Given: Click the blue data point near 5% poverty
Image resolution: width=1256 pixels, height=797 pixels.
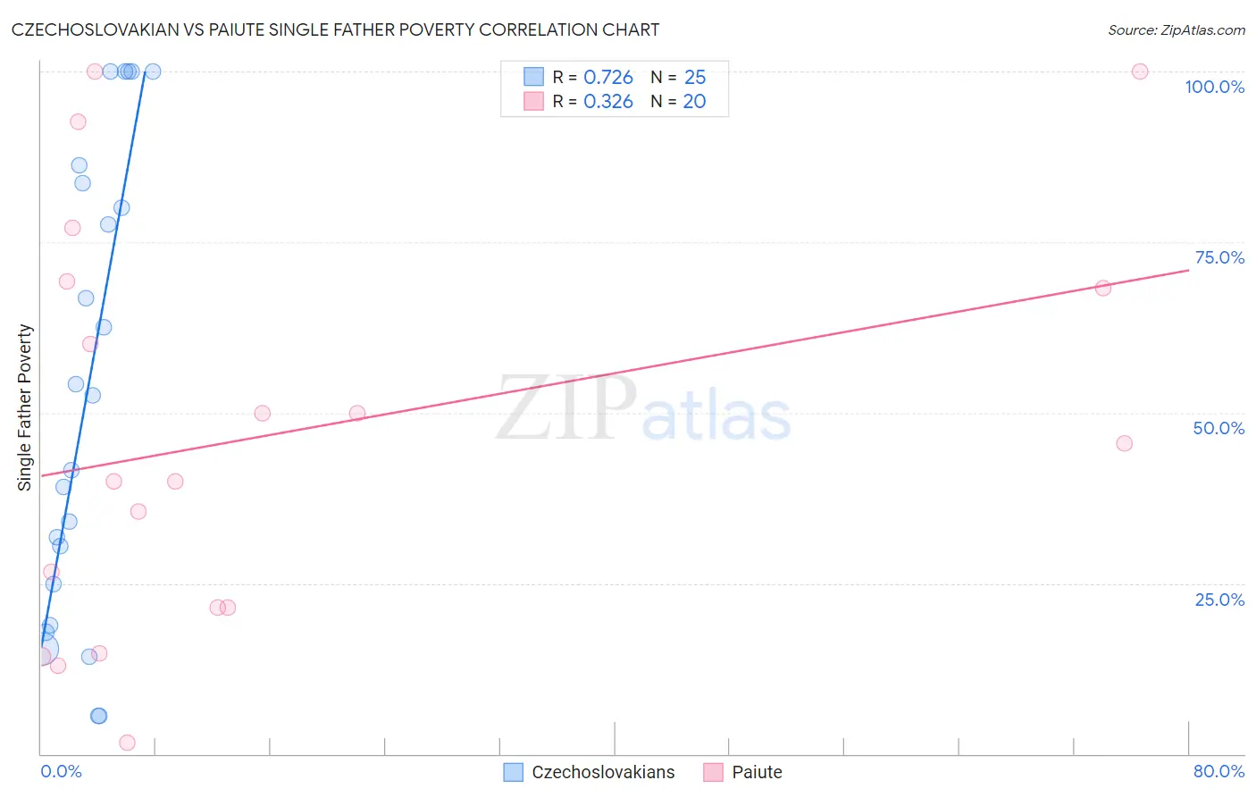Looking at the screenshot, I should tap(98, 716).
